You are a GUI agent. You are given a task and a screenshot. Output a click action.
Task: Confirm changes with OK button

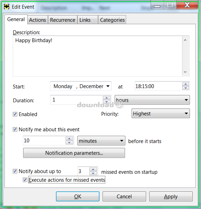[78, 196]
